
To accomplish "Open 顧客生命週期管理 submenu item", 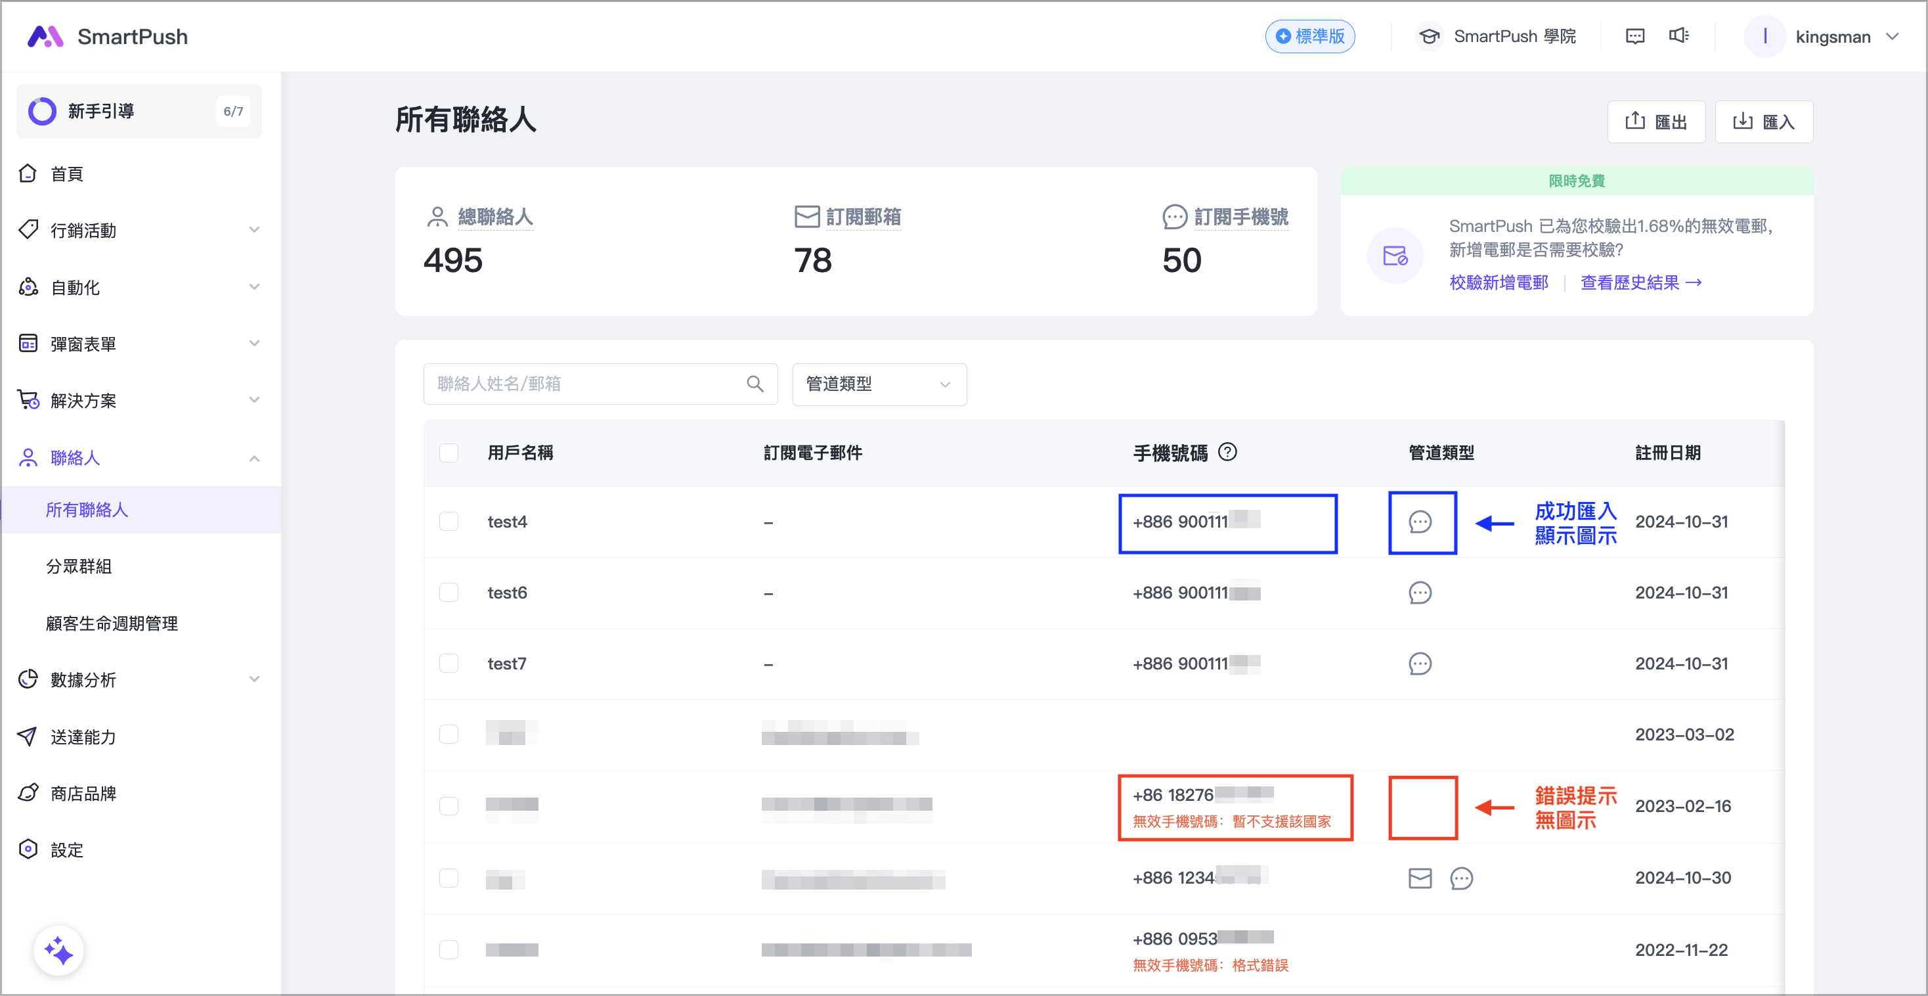I will [112, 623].
